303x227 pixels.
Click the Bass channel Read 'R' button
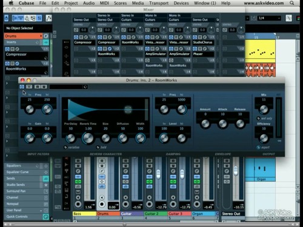[x=78, y=161]
